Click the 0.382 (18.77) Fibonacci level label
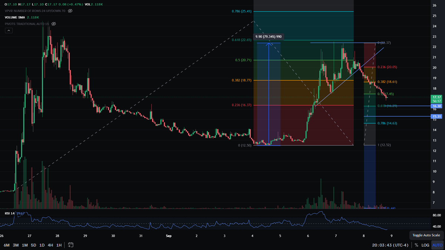445x250 pixels. click(242, 80)
